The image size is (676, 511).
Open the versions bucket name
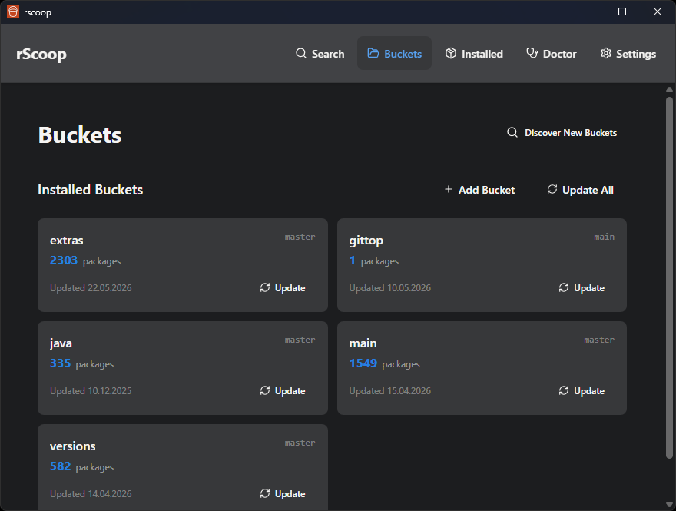[72, 446]
